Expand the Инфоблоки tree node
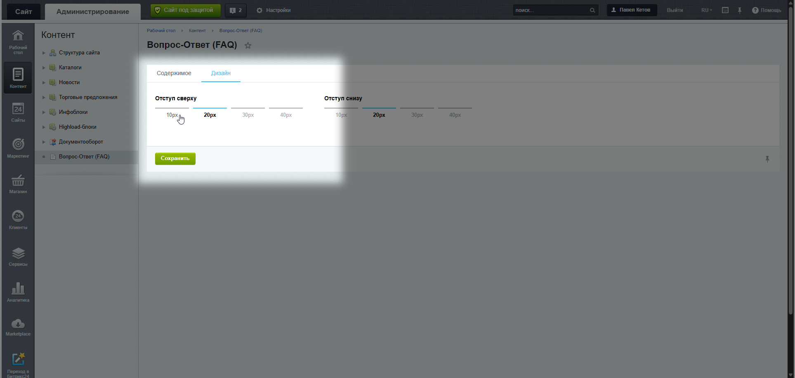This screenshot has height=378, width=795. coord(44,112)
